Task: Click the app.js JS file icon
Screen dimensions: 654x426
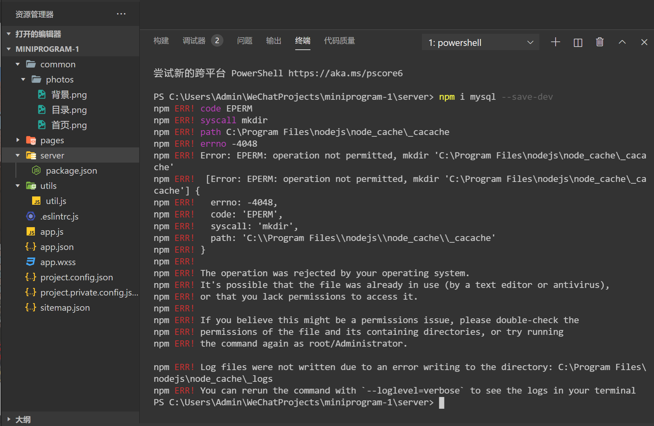Action: (31, 232)
